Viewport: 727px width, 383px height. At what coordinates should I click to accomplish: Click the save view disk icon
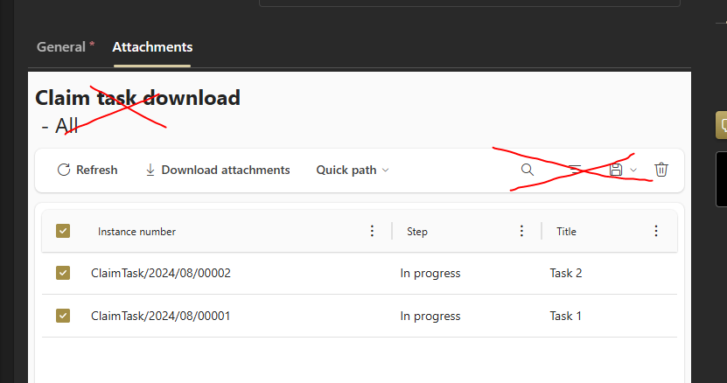coord(616,170)
